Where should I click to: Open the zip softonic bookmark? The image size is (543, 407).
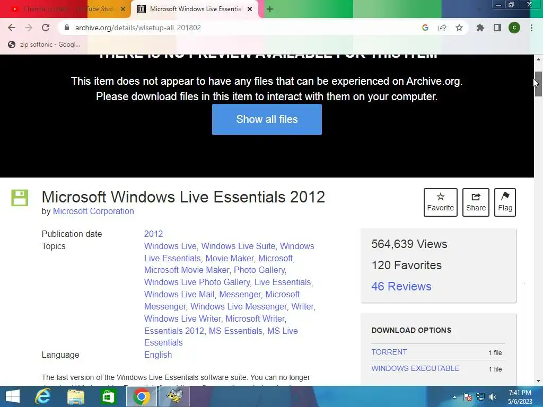click(x=45, y=45)
